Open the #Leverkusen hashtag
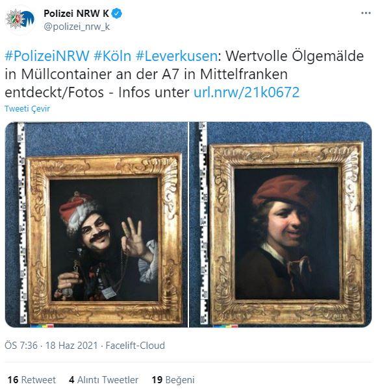The image size is (380, 391). pos(177,56)
